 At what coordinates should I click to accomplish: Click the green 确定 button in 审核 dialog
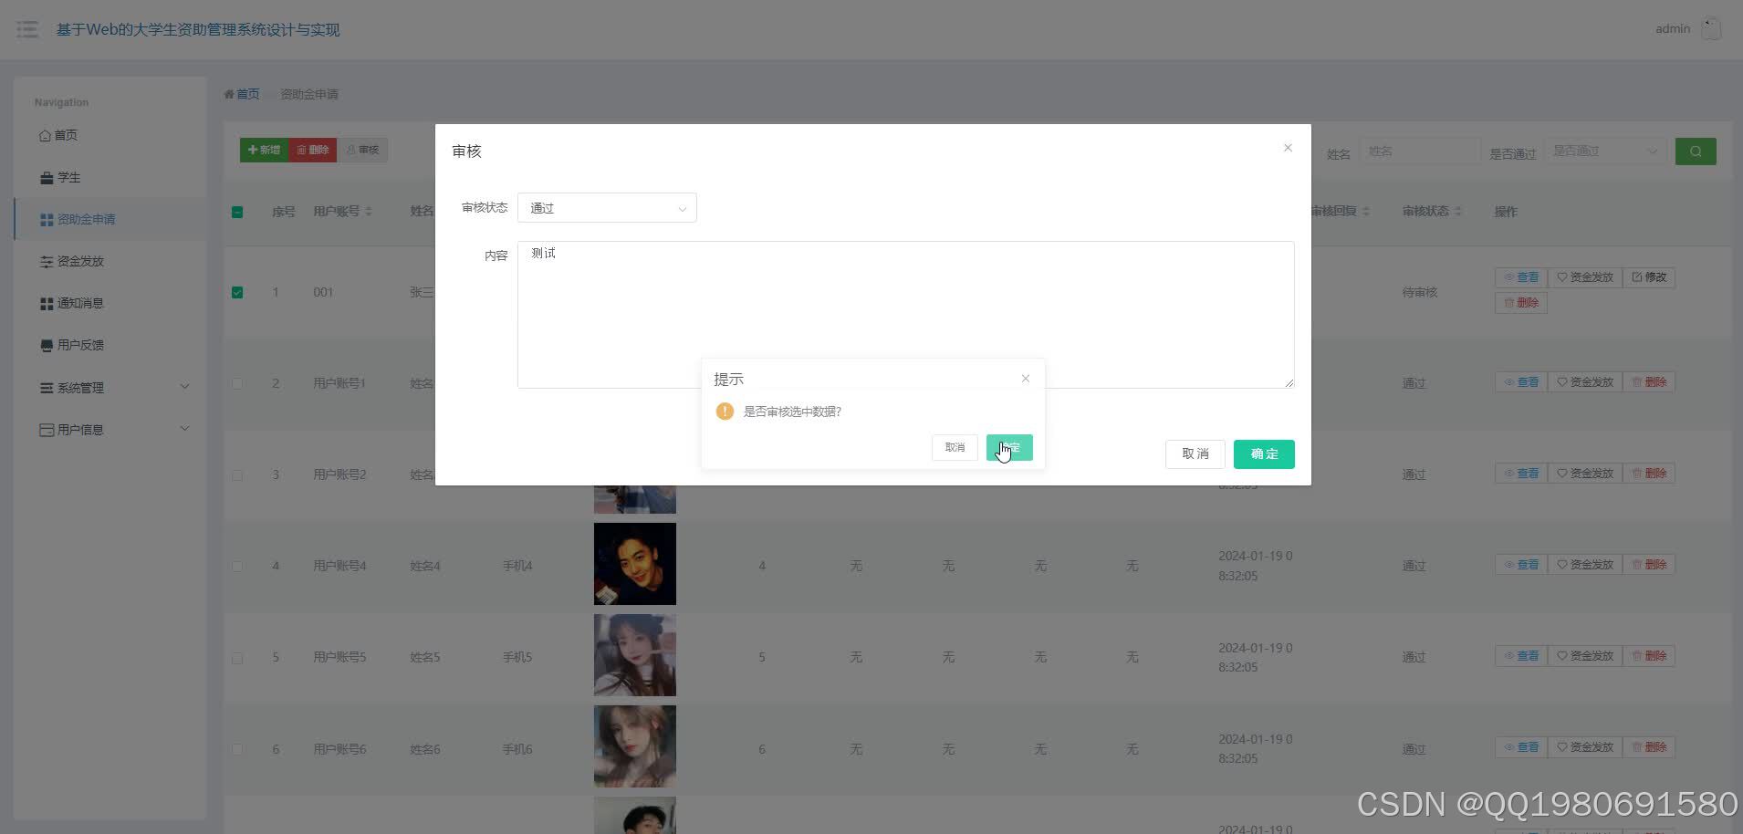1264,454
